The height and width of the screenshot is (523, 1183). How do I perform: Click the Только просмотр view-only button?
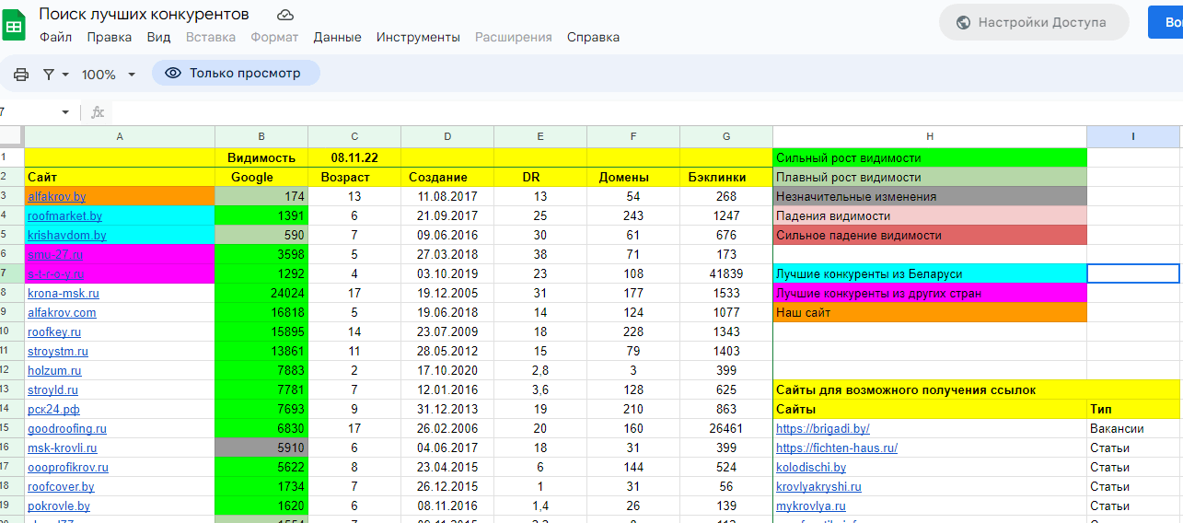click(236, 73)
